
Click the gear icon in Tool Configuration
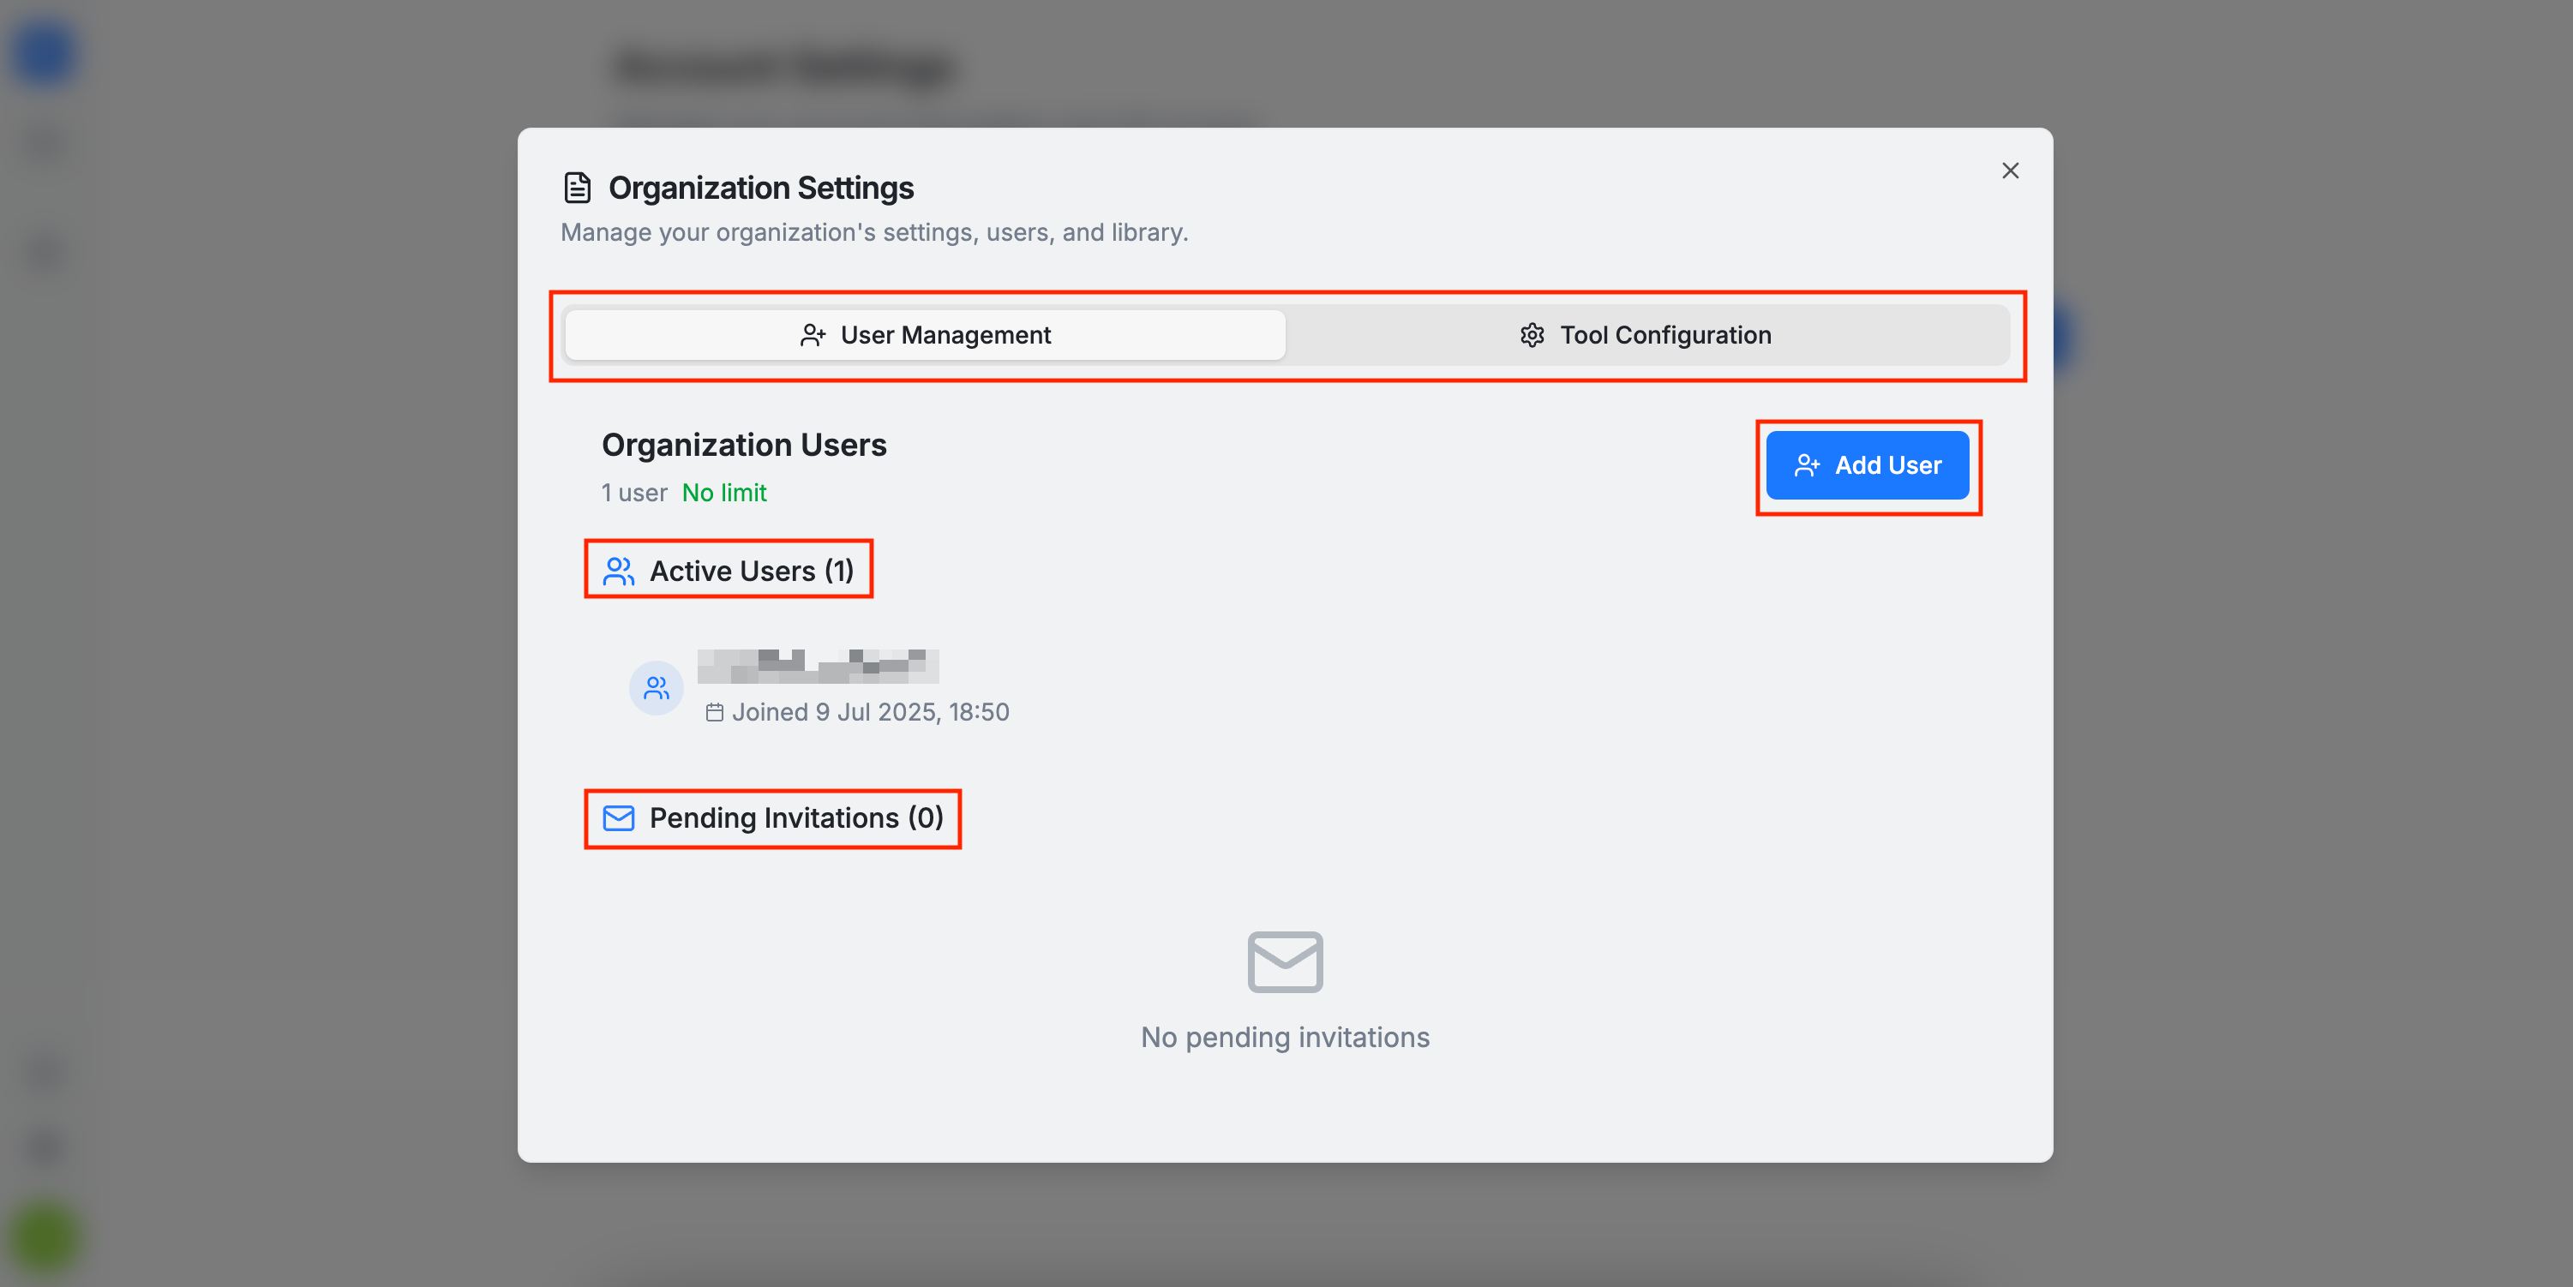[1532, 336]
